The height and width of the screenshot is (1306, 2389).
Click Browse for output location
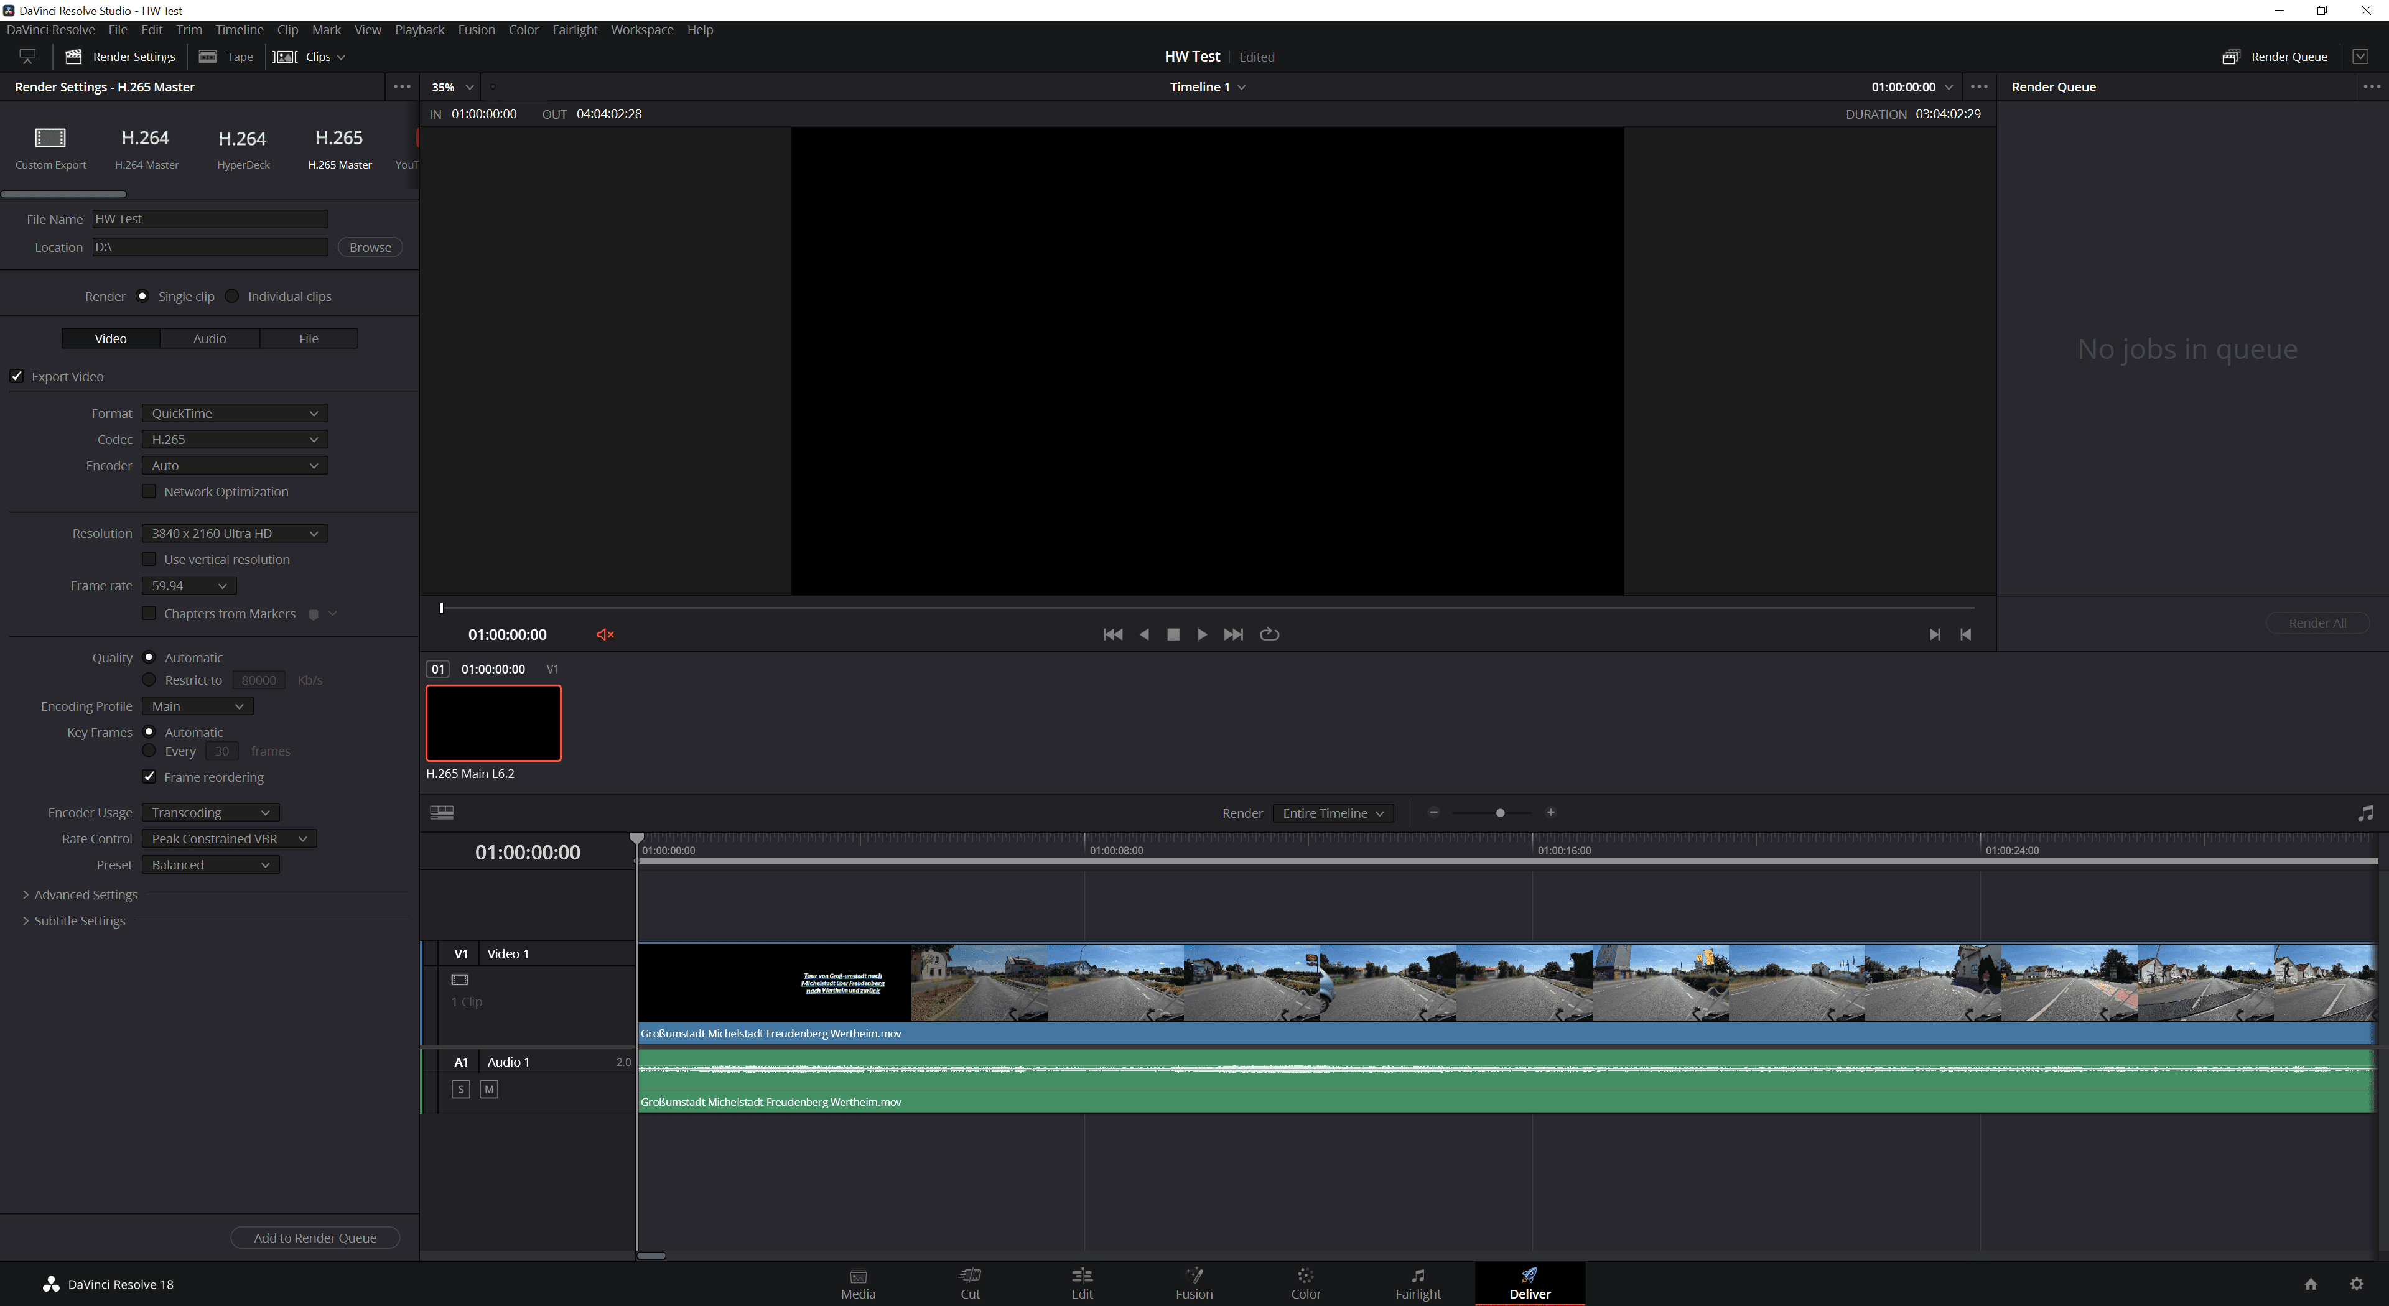370,246
